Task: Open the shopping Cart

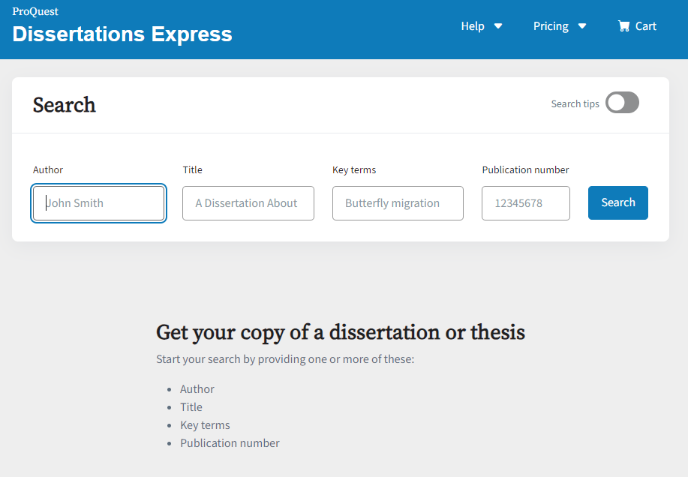Action: coord(636,25)
